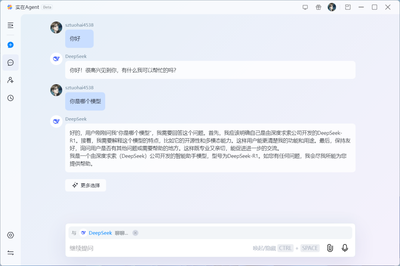Click the 聊聊... label in input bar
Viewport: 400px width, 266px height.
point(121,233)
